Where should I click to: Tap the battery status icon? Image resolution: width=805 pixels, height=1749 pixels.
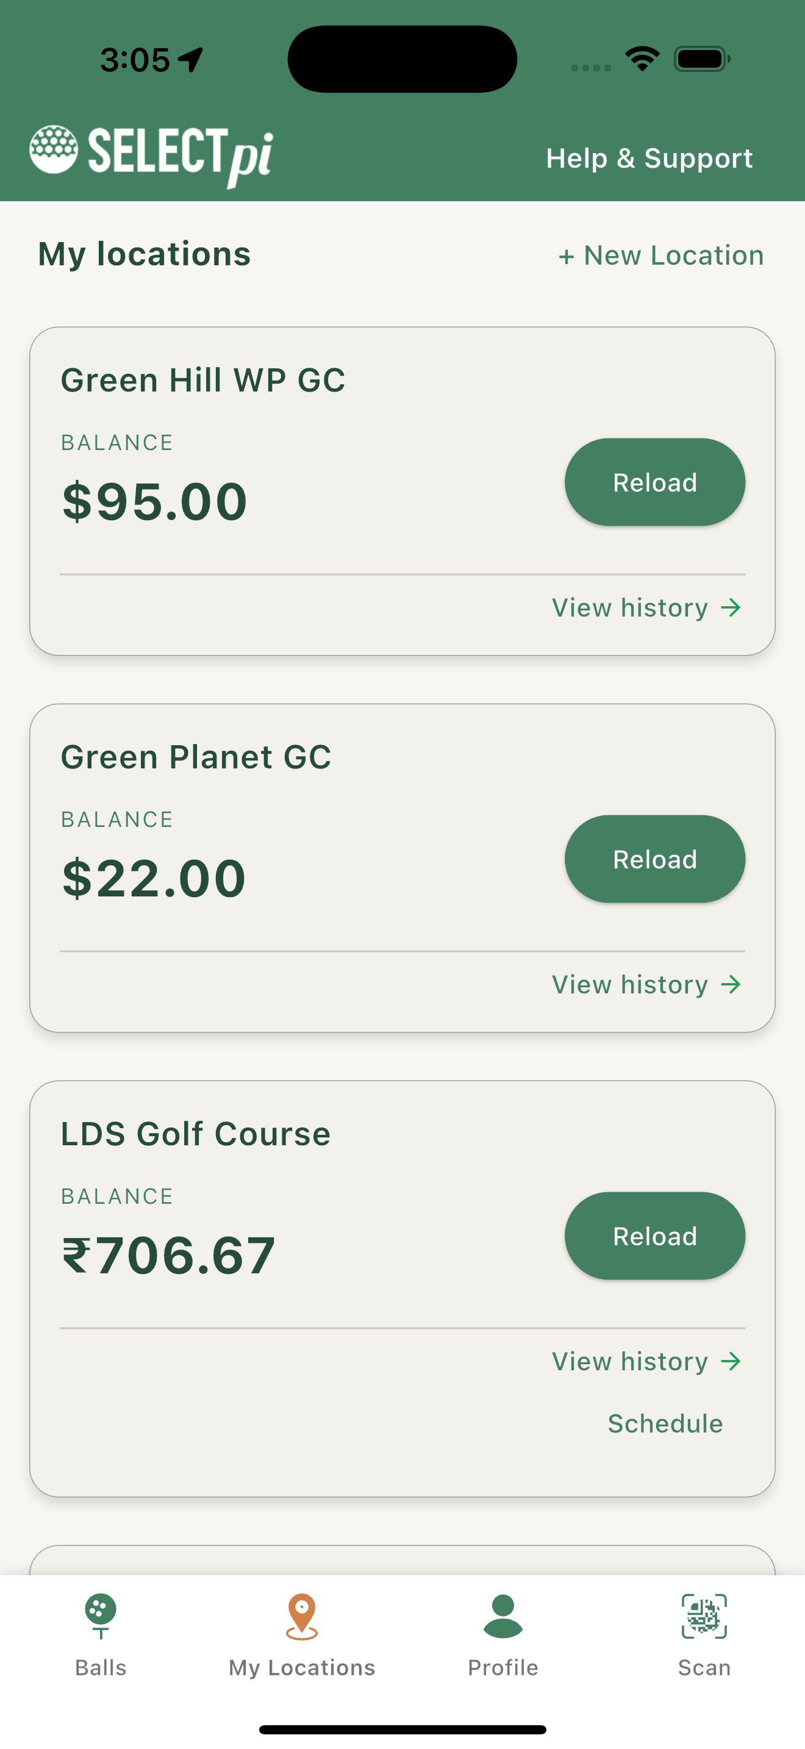702,59
